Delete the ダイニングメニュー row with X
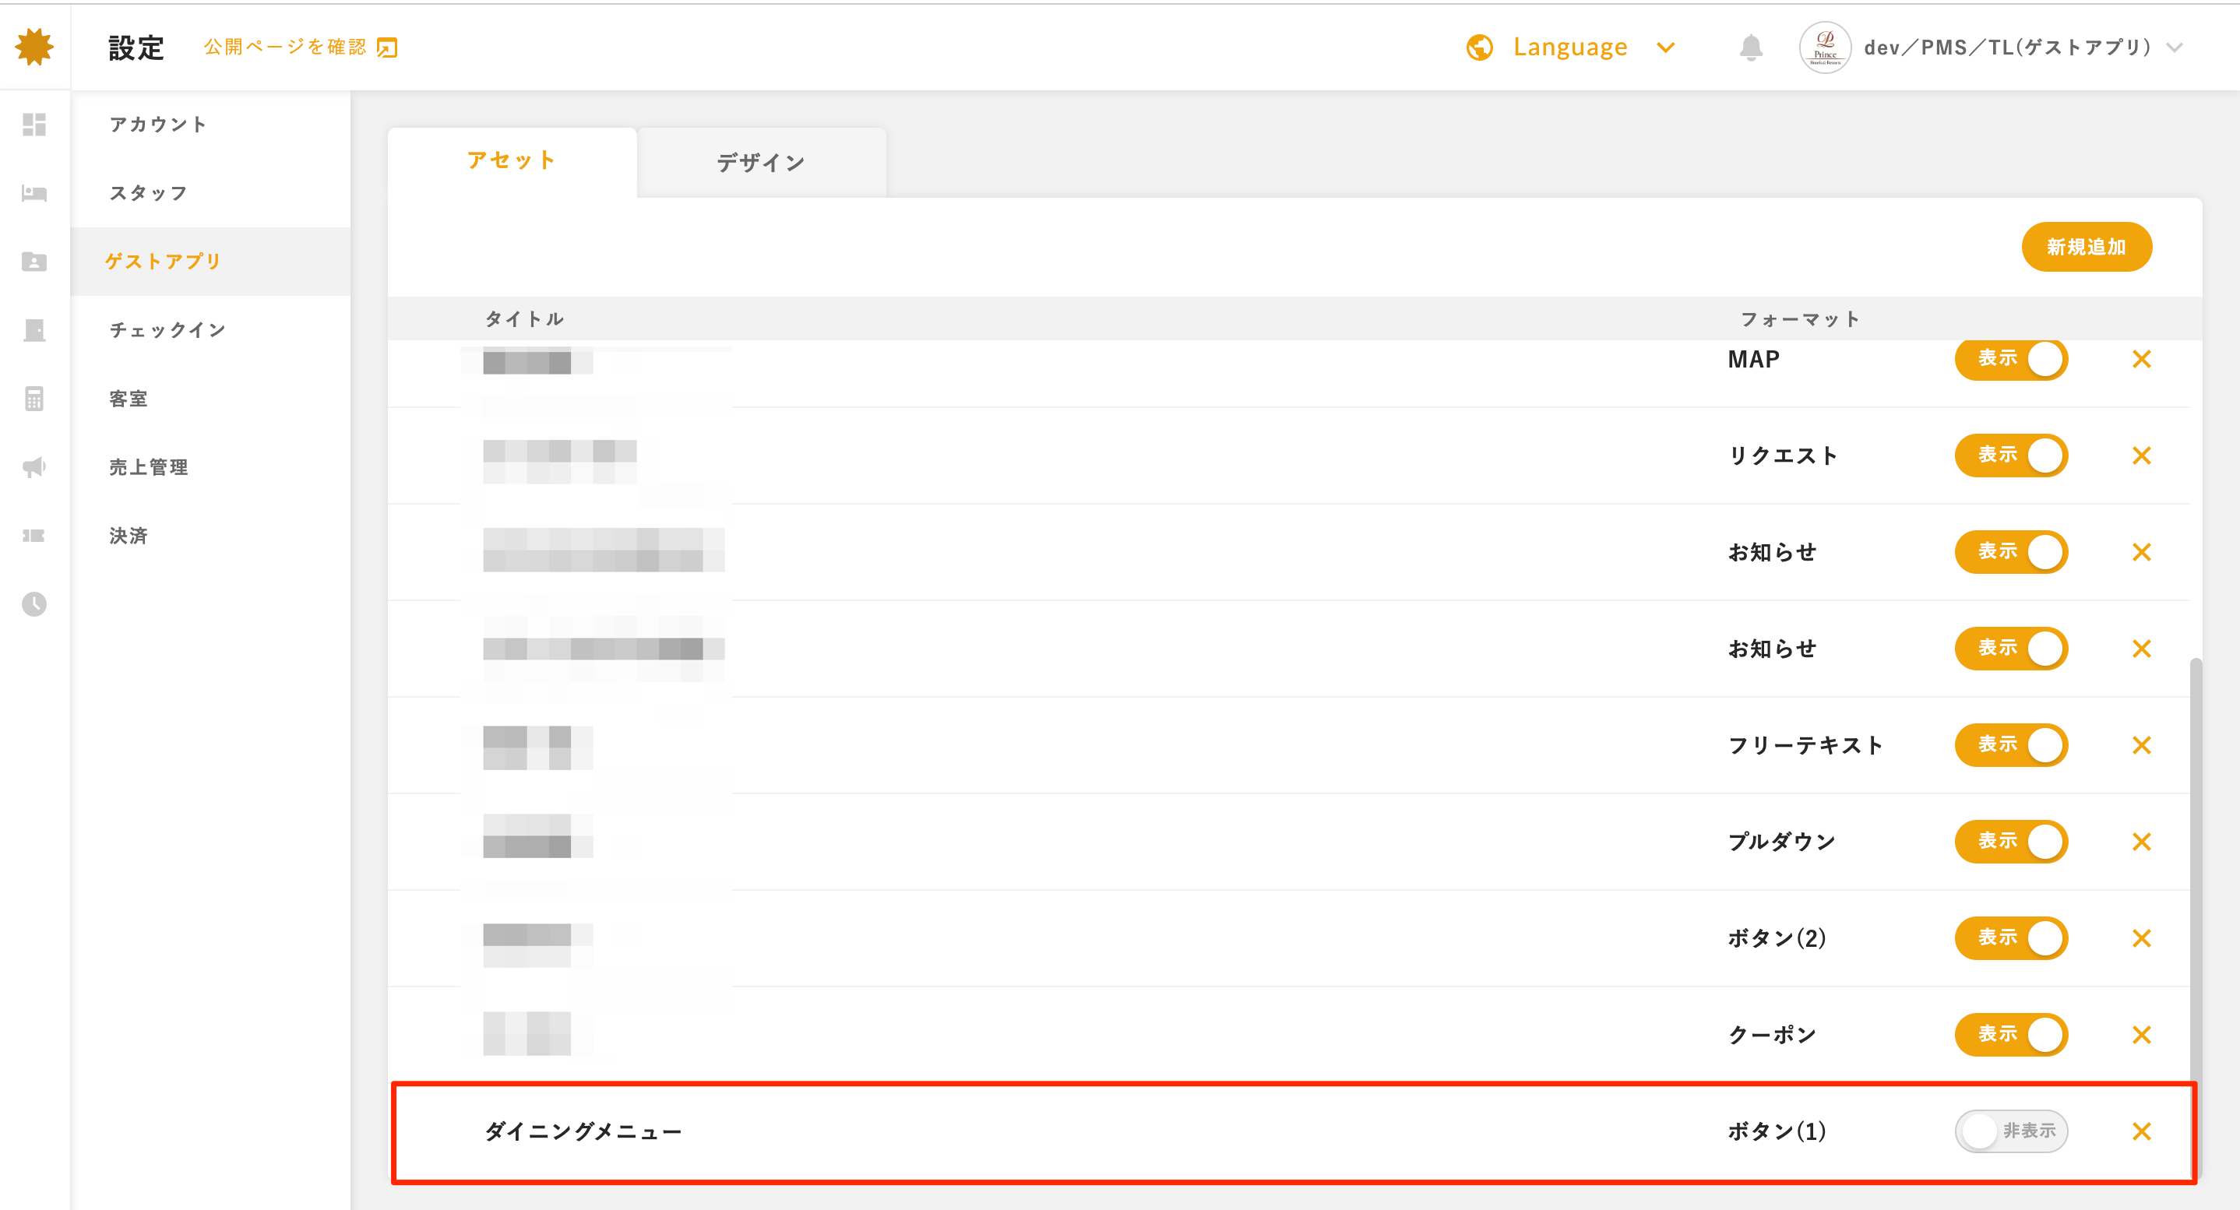 tap(2142, 1131)
